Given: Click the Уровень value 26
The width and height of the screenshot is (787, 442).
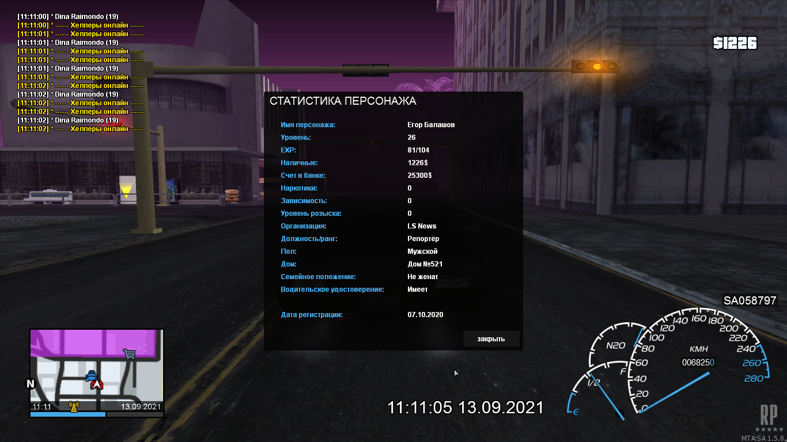Looking at the screenshot, I should [411, 138].
